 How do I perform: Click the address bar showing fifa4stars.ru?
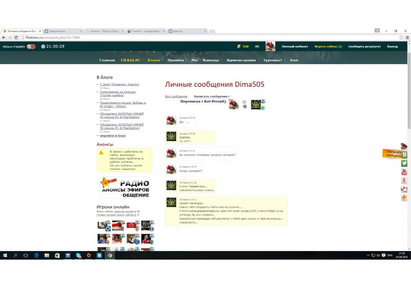coord(210,37)
